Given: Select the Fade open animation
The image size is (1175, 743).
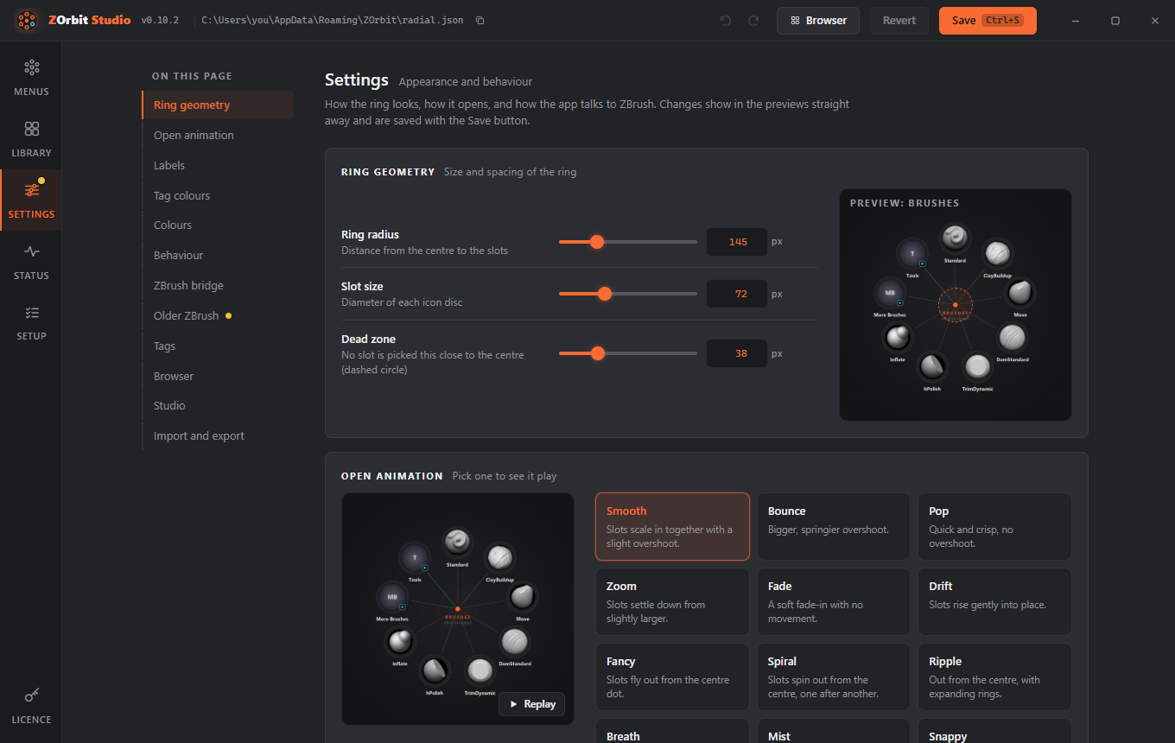Looking at the screenshot, I should tap(834, 602).
